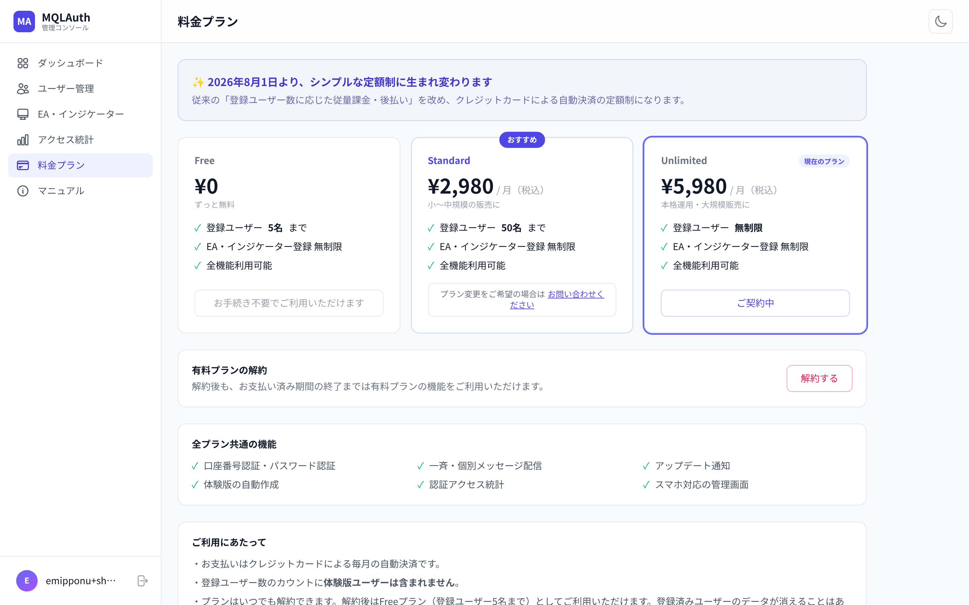Click the sparkle icon in the announcement banner
This screenshot has width=969, height=605.
tap(198, 82)
